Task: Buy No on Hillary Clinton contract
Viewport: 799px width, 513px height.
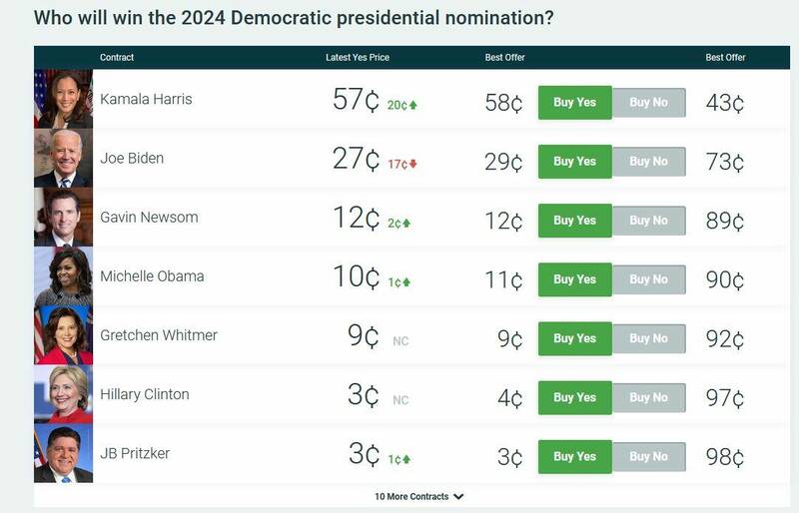Action: [648, 397]
